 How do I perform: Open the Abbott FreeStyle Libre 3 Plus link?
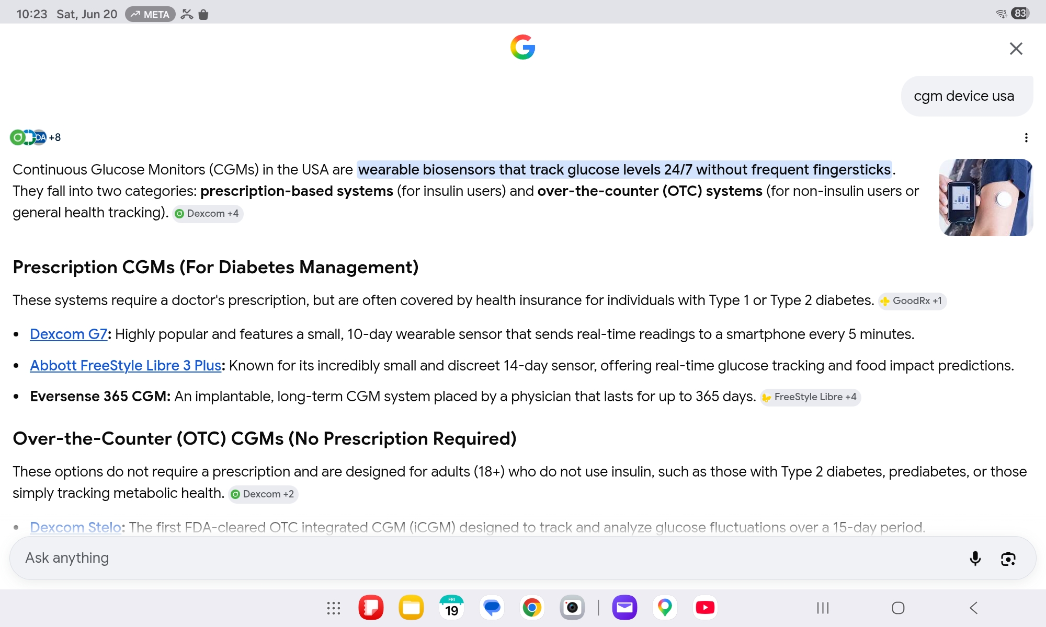126,365
